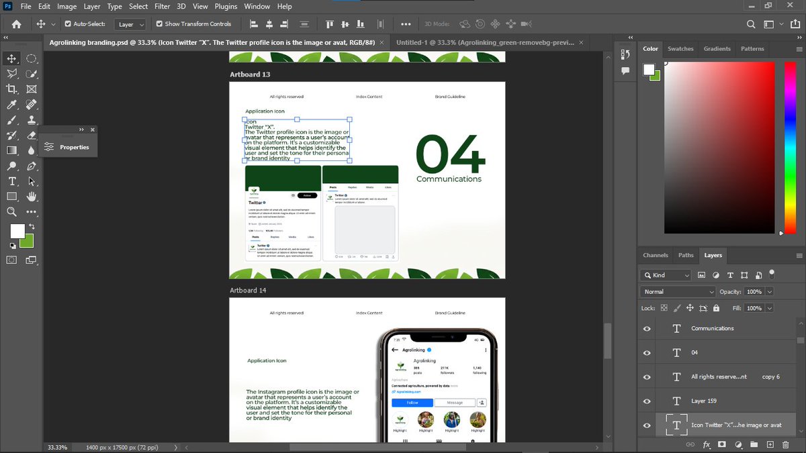
Task: Open the Layer menu
Action: pyautogui.click(x=92, y=6)
